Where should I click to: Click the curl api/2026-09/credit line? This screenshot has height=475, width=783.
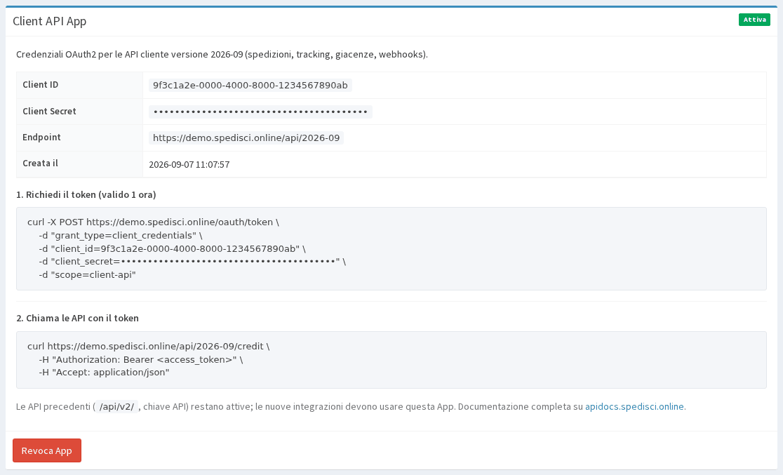(x=148, y=346)
